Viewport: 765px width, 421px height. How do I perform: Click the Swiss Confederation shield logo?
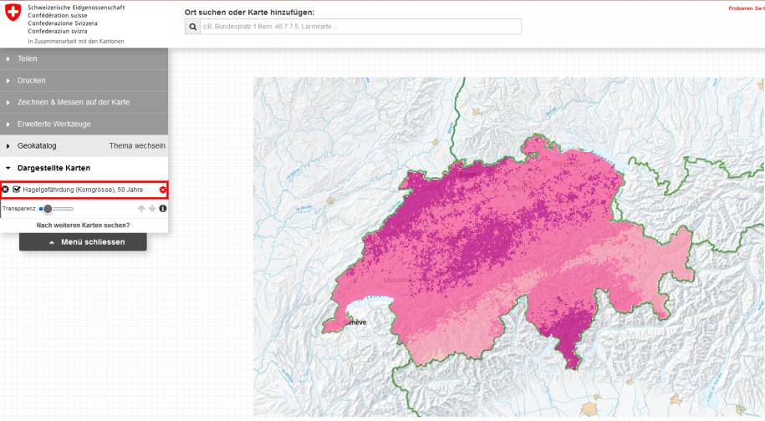click(x=13, y=13)
